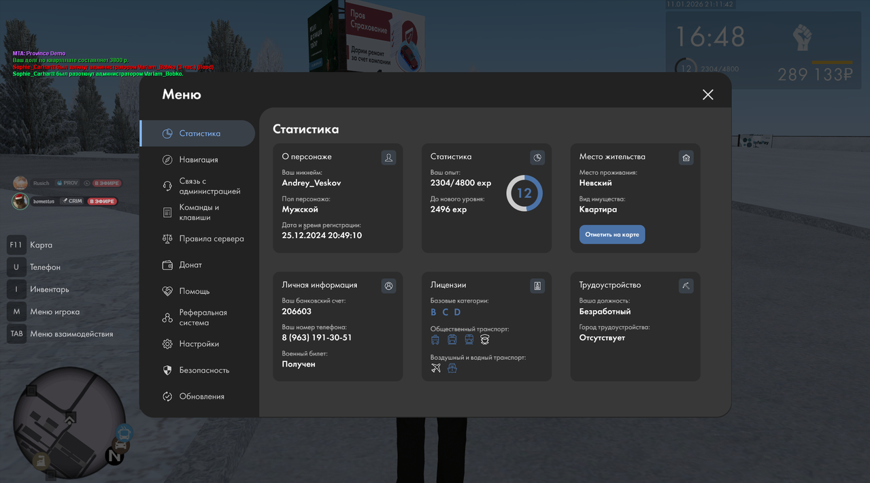This screenshot has width=870, height=483.
Task: Click the M Меню игрока HUD hint
Action: point(44,312)
